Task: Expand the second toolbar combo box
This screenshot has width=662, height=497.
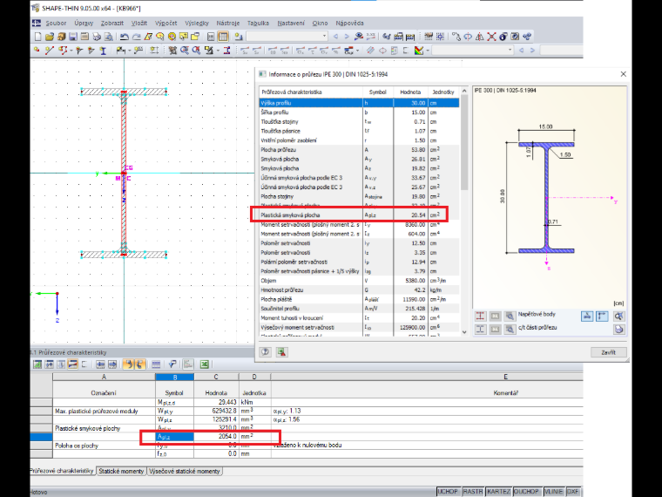Action: [510, 51]
